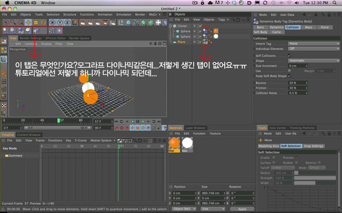Viewport: 342px width, 213px height.
Task: Jump to the animation's start
Action: coord(116,122)
